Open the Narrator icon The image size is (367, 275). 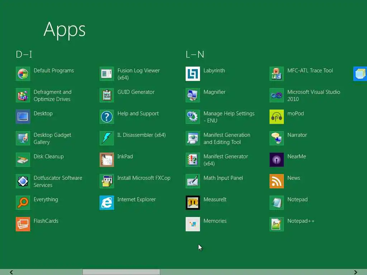[x=277, y=138]
